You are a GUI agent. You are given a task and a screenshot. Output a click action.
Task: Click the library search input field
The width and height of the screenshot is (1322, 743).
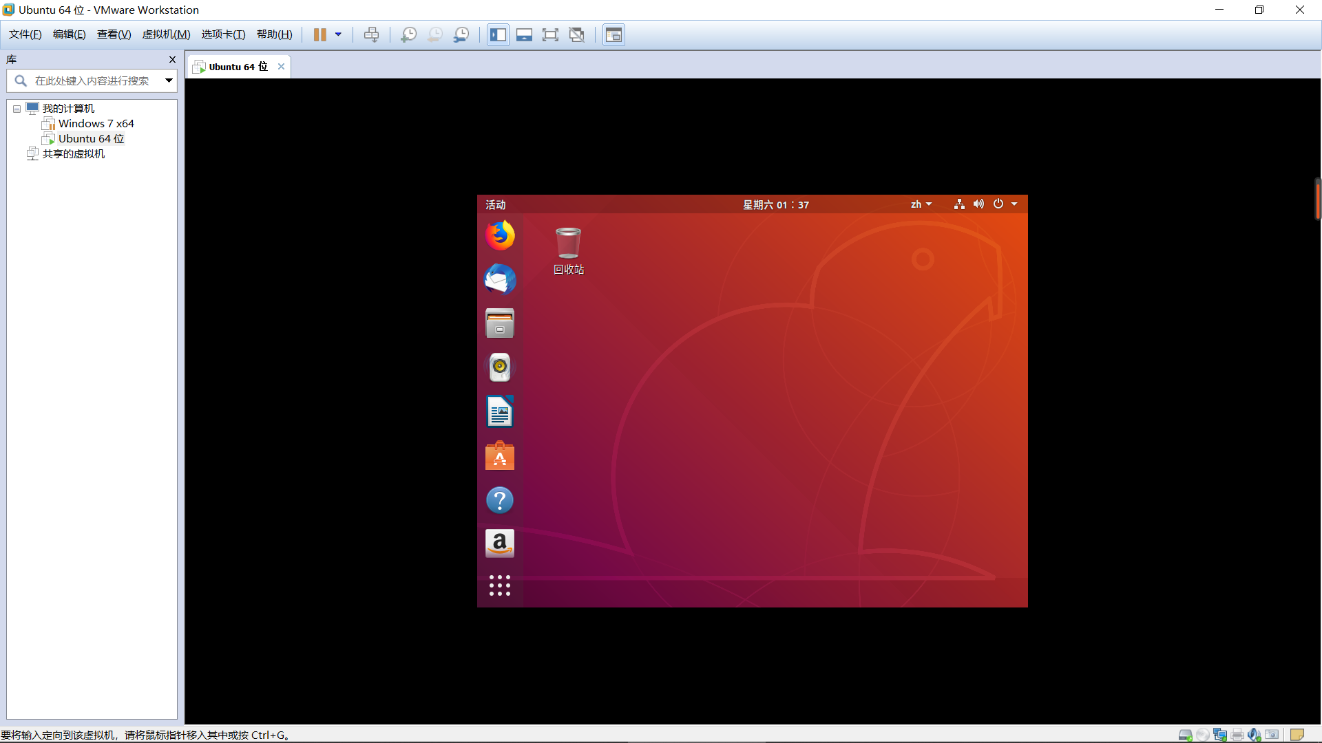[93, 80]
